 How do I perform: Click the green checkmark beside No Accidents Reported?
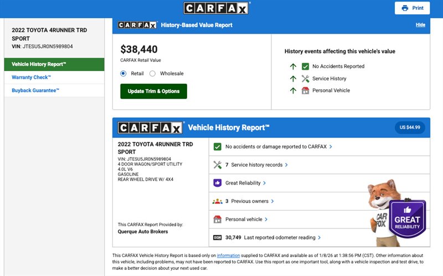click(305, 67)
